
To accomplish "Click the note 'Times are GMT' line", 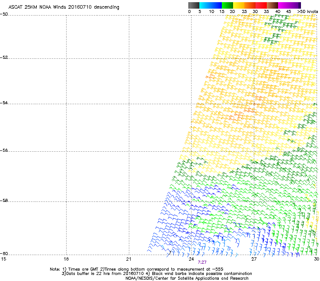I will (x=137, y=269).
